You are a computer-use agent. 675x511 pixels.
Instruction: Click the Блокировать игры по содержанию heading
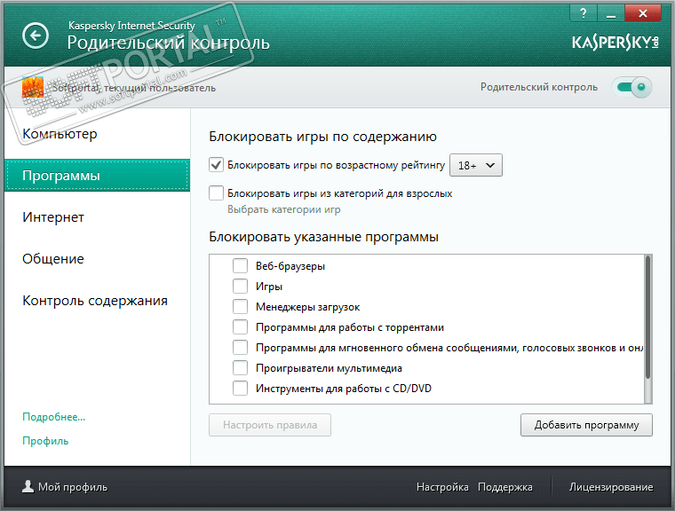pyautogui.click(x=323, y=137)
